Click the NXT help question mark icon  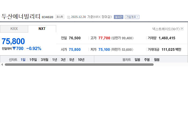[182, 29]
